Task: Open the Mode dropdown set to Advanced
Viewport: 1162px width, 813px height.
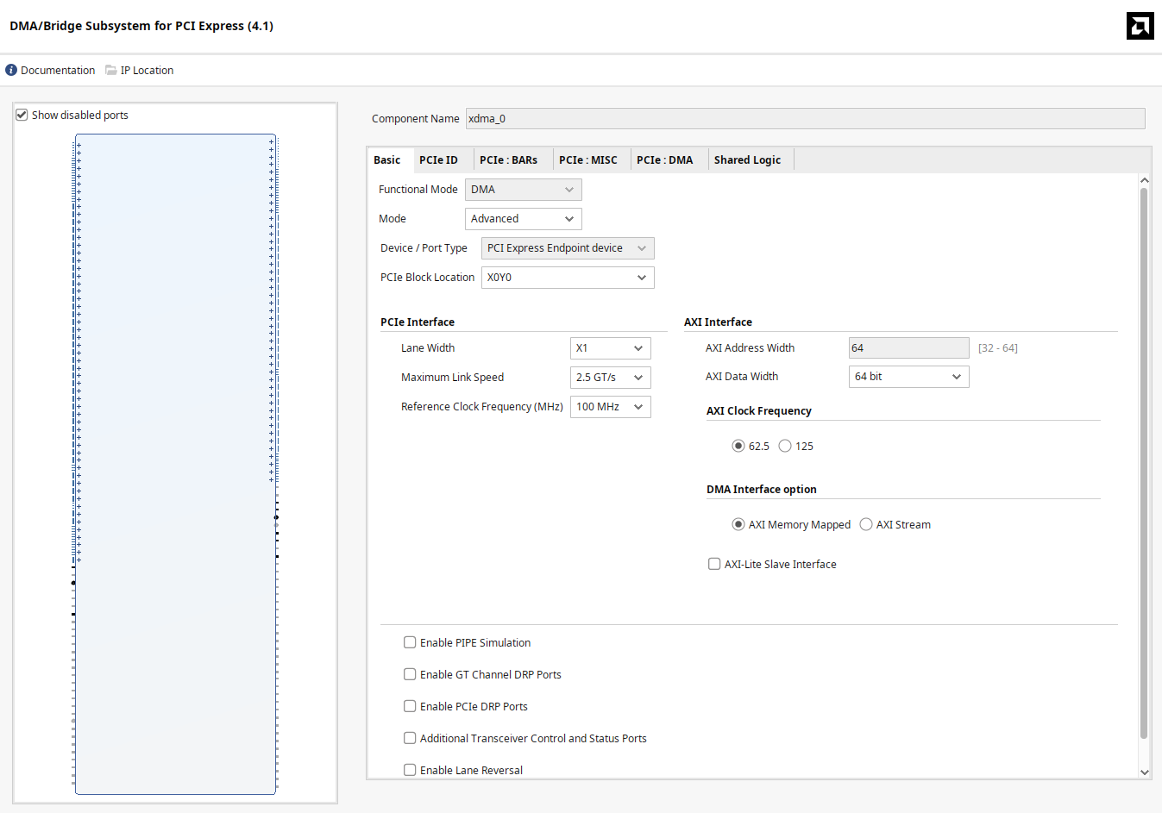Action: point(524,219)
